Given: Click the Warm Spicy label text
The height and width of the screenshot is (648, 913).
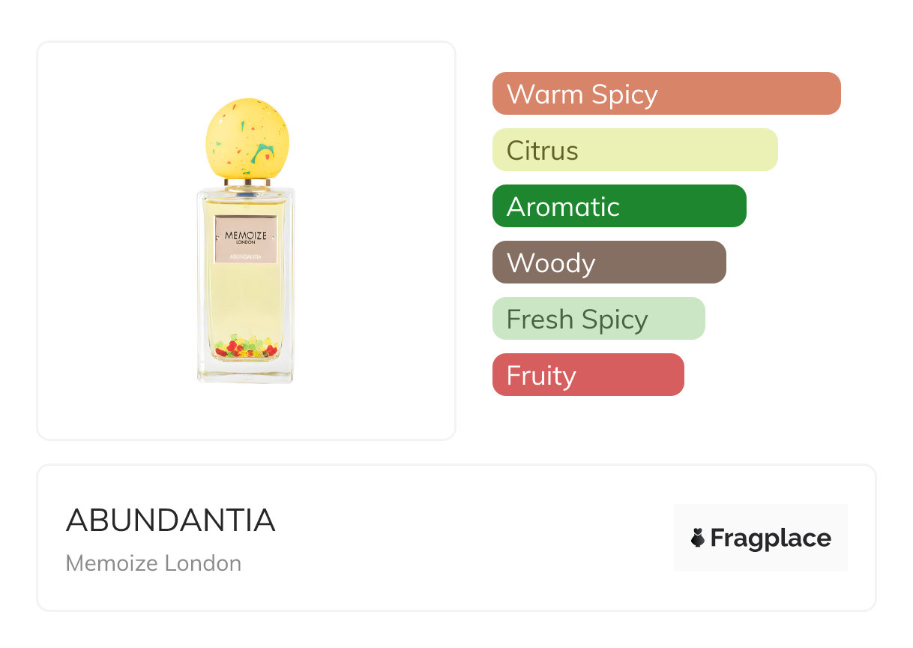Looking at the screenshot, I should (x=582, y=94).
